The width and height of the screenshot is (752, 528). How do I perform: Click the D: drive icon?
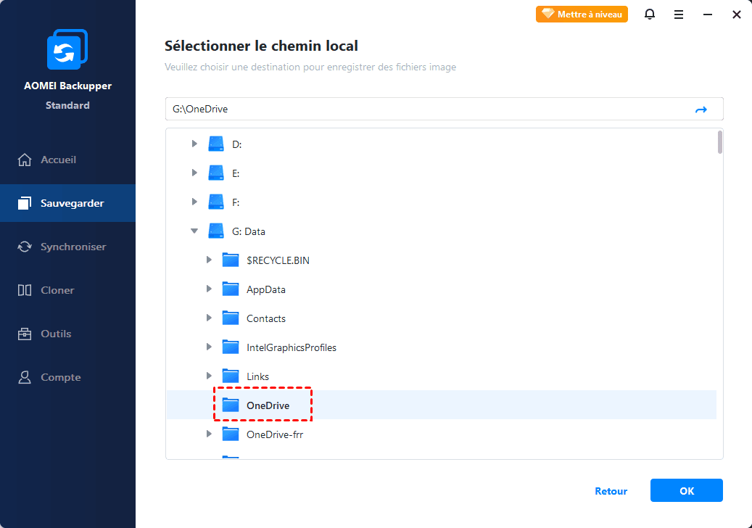[216, 144]
